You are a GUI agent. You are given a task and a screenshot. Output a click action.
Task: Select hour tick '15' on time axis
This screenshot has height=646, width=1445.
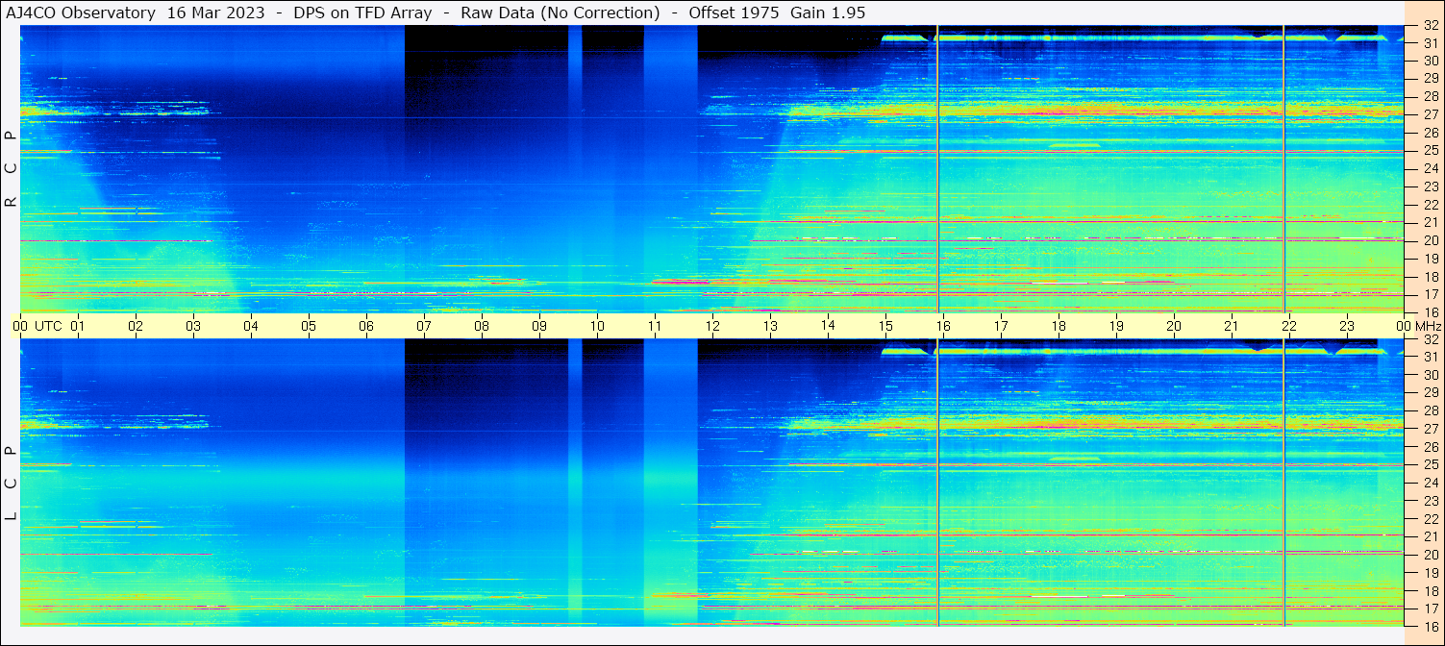pos(885,326)
